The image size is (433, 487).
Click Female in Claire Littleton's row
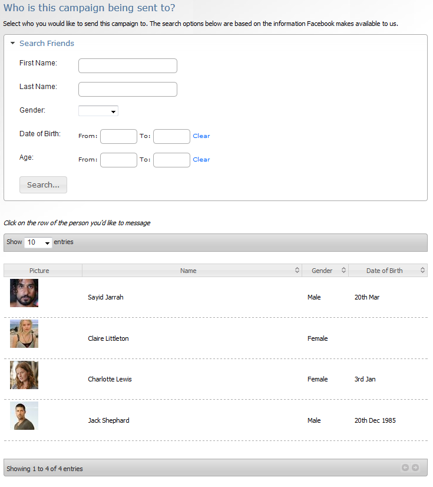317,338
